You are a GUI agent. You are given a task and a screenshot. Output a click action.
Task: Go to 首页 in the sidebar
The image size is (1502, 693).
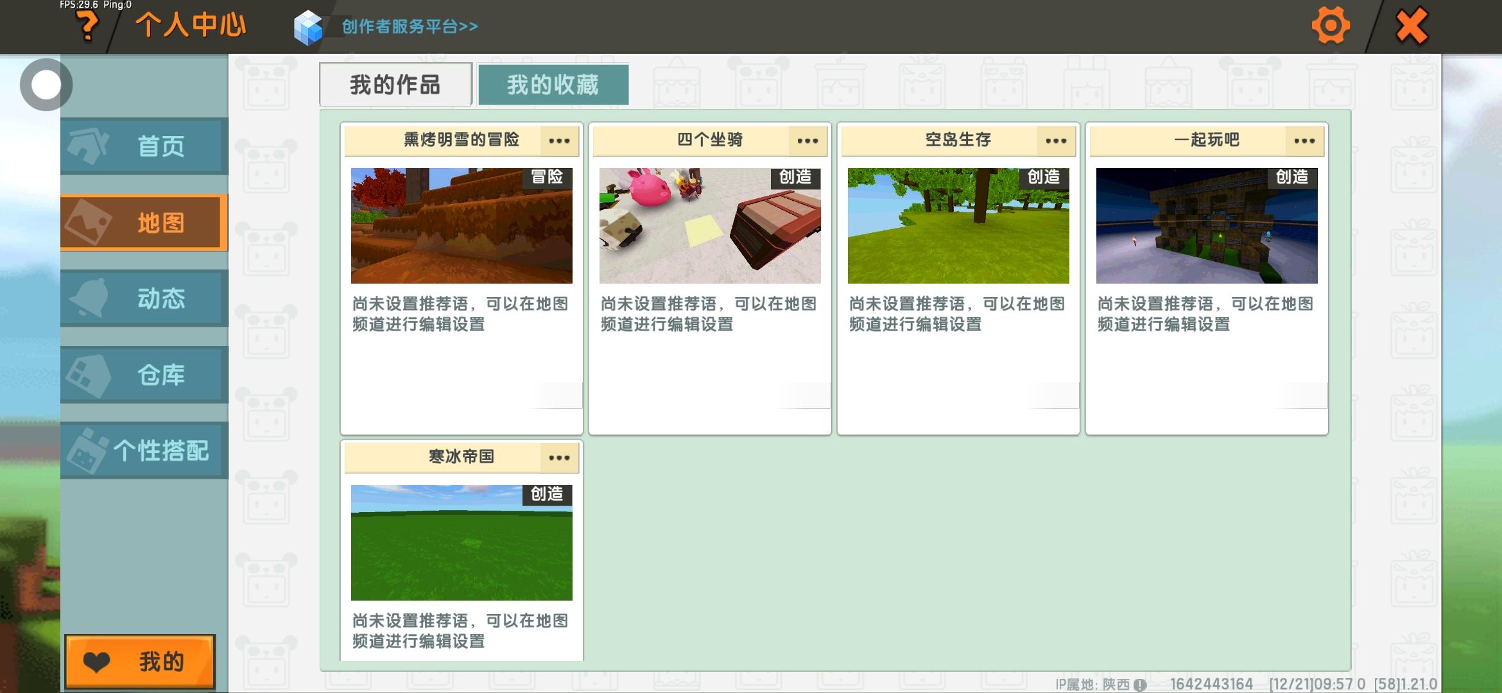click(144, 146)
